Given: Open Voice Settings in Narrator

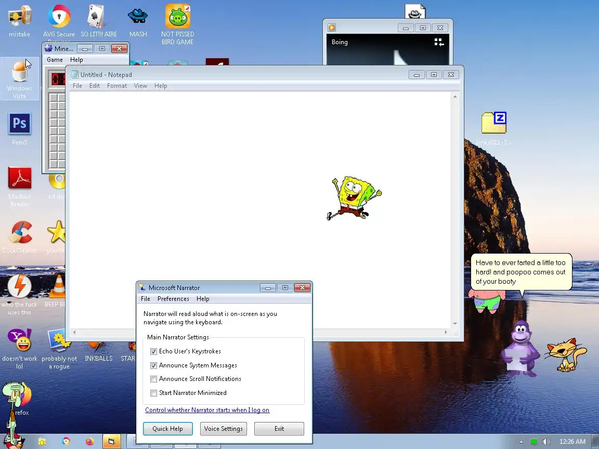Looking at the screenshot, I should coord(224,428).
